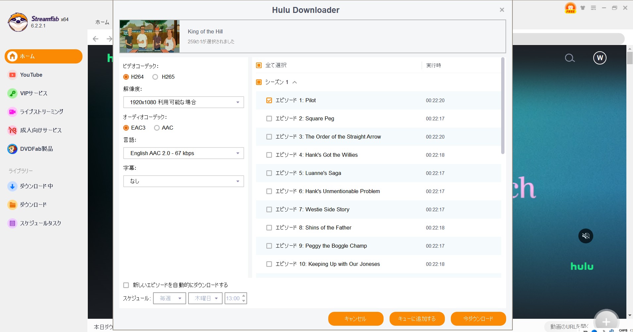This screenshot has height=332, width=633.
Task: Check episode 9: Peggy the Boggle Champ
Action: pyautogui.click(x=269, y=246)
